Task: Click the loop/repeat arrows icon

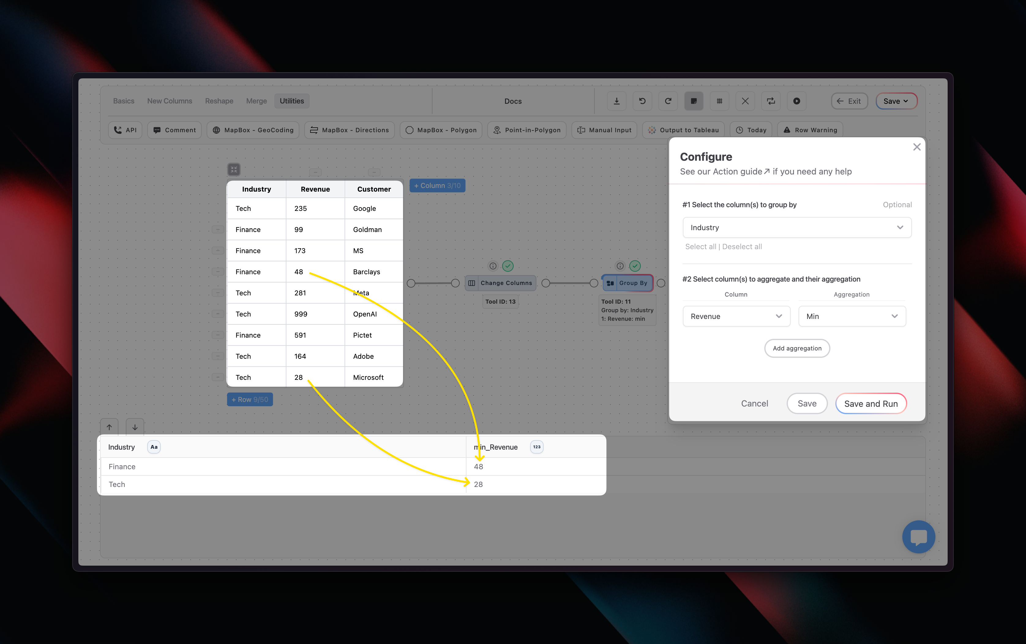Action: (x=771, y=101)
